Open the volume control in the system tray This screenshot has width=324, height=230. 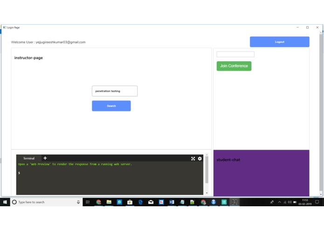290,202
